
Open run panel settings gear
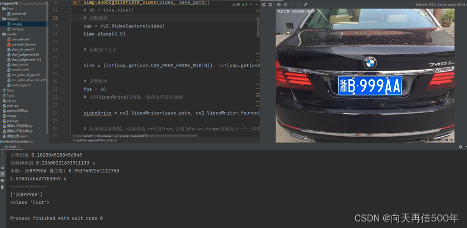[x=460, y=147]
